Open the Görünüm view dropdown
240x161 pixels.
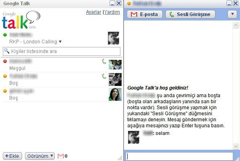40,156
